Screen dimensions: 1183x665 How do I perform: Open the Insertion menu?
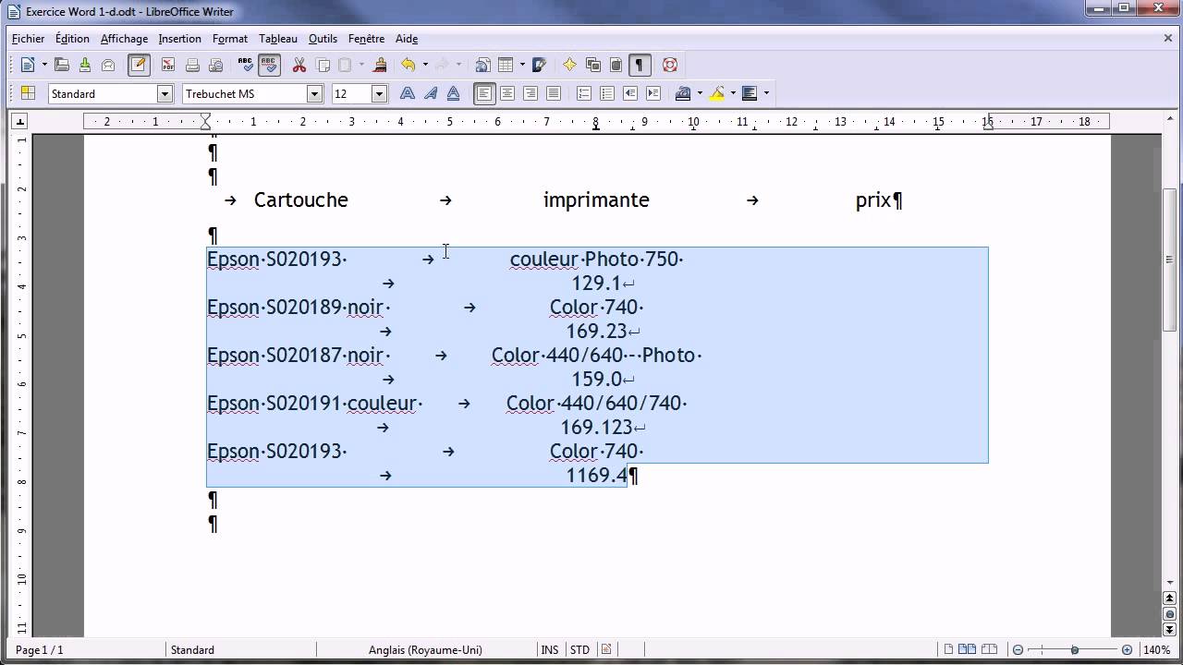pos(179,39)
